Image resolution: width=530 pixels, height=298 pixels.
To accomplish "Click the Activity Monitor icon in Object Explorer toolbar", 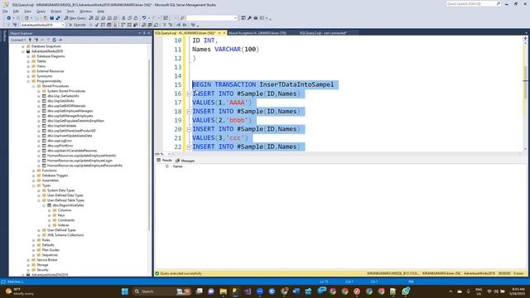I will (x=60, y=40).
